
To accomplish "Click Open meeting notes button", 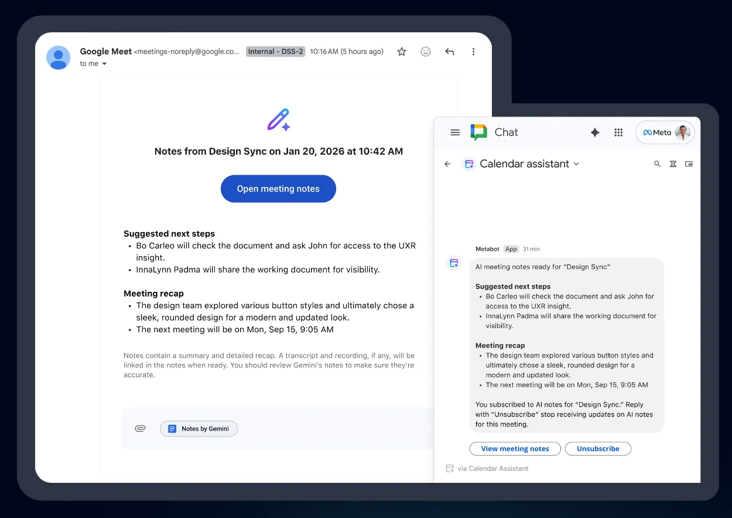I will click(278, 189).
